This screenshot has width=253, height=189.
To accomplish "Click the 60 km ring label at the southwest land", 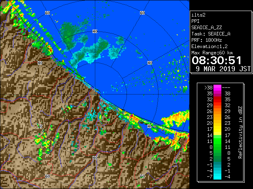I will (47, 176).
